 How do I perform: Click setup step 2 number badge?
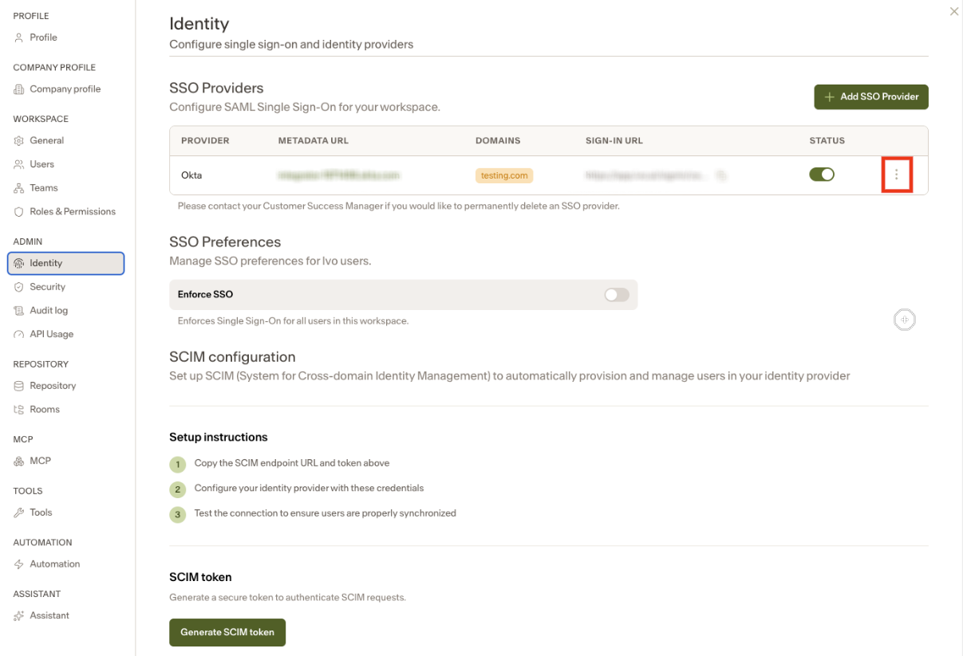(x=177, y=489)
